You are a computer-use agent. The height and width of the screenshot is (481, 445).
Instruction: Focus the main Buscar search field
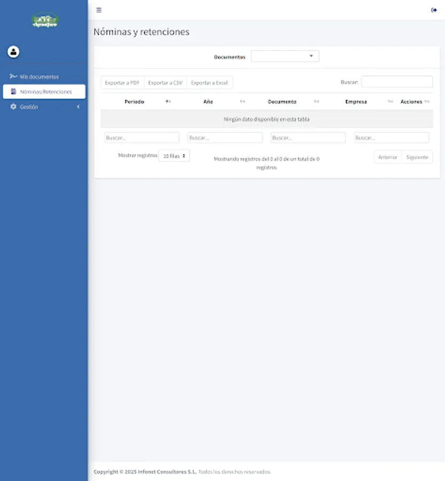tap(397, 82)
